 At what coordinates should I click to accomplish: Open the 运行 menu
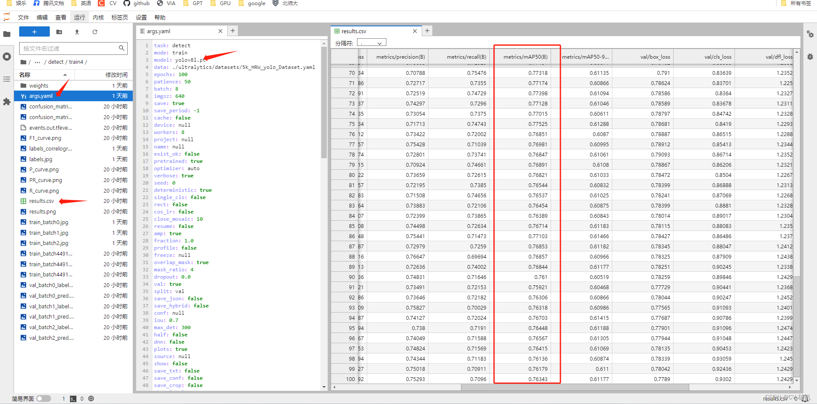[x=80, y=17]
